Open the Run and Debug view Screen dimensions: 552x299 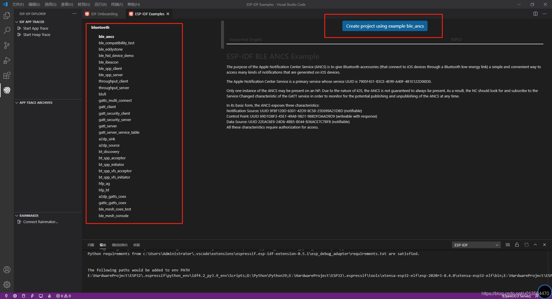[7, 60]
